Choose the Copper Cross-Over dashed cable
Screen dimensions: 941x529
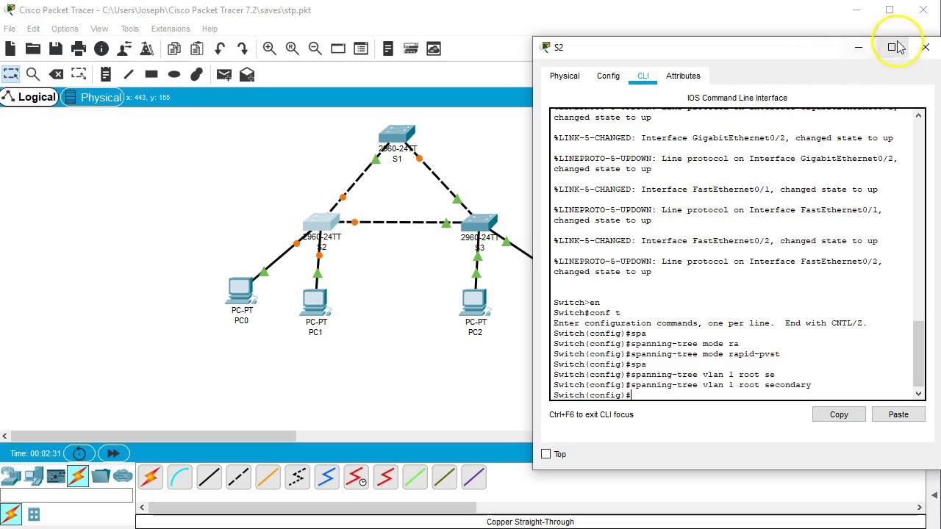coord(238,478)
